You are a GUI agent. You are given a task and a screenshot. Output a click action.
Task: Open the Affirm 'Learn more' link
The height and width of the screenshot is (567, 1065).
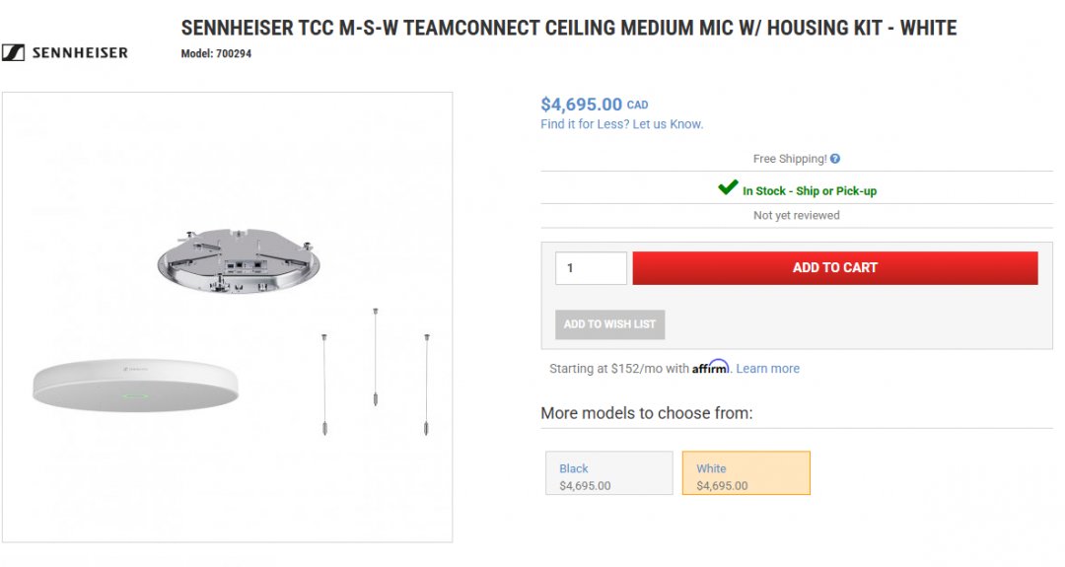pyautogui.click(x=767, y=369)
